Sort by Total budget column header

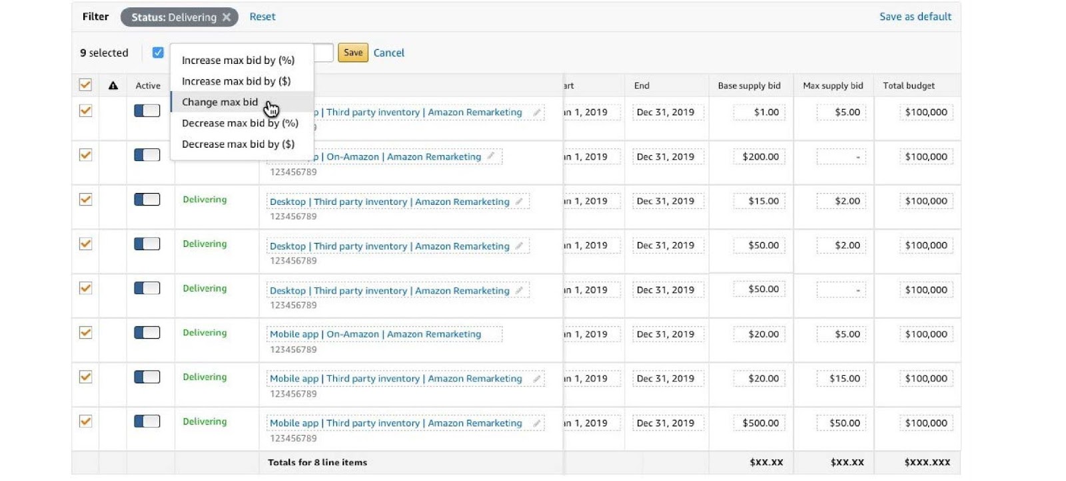pos(909,85)
